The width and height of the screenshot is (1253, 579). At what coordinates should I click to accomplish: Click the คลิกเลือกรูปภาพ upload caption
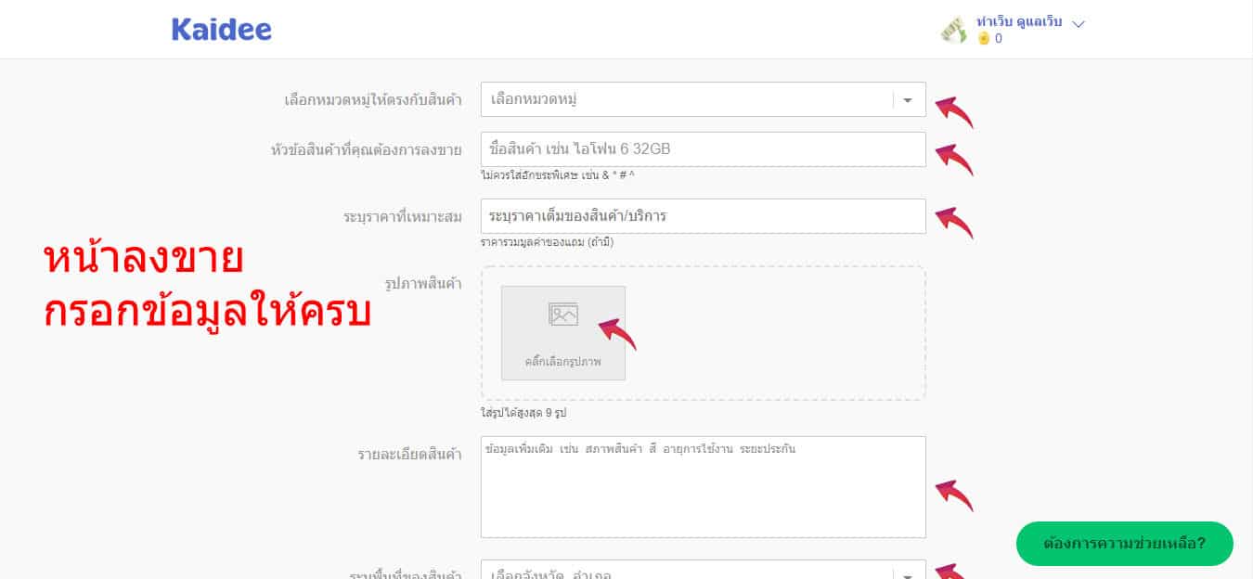(x=562, y=362)
